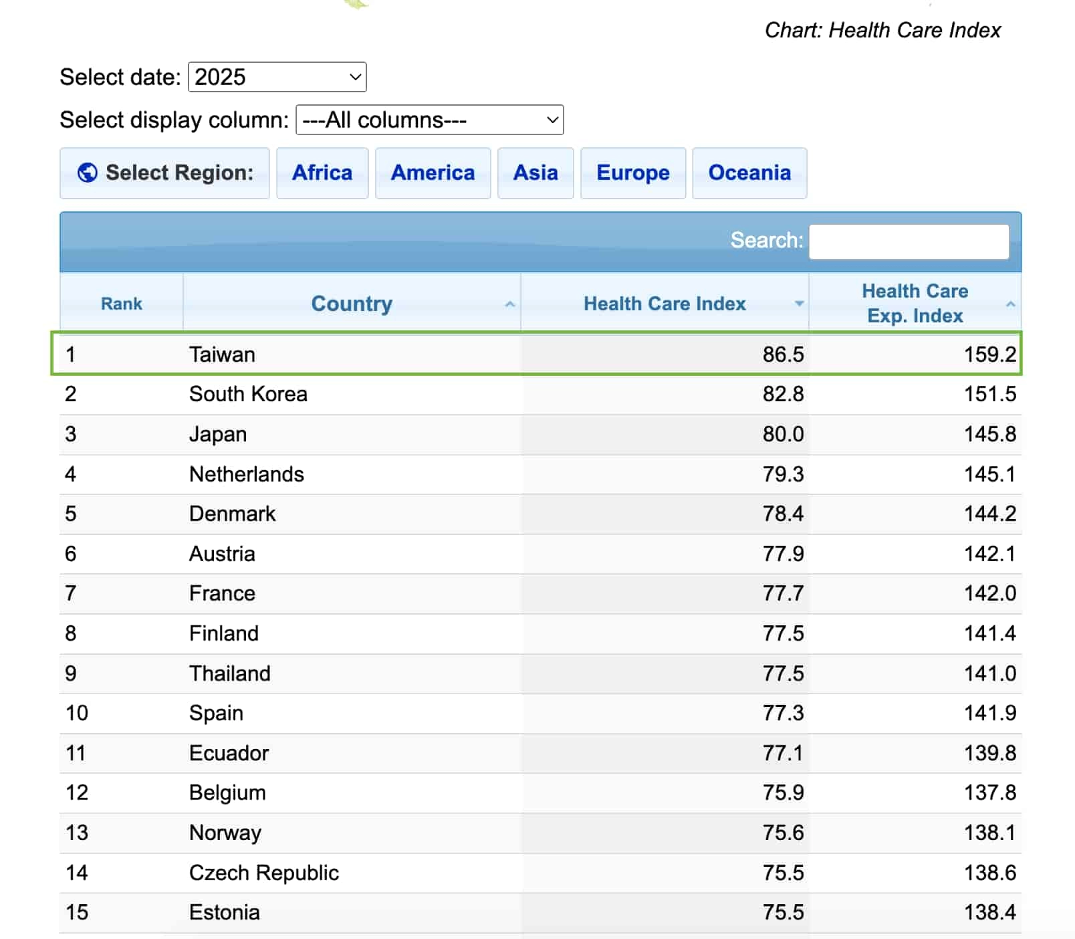Viewport: 1075px width, 939px height.
Task: Click the Country column sort arrow
Action: (x=509, y=304)
